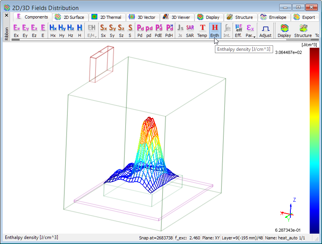The height and width of the screenshot is (244, 322).
Task: Open the E/H dropdown menu
Action: point(92,30)
